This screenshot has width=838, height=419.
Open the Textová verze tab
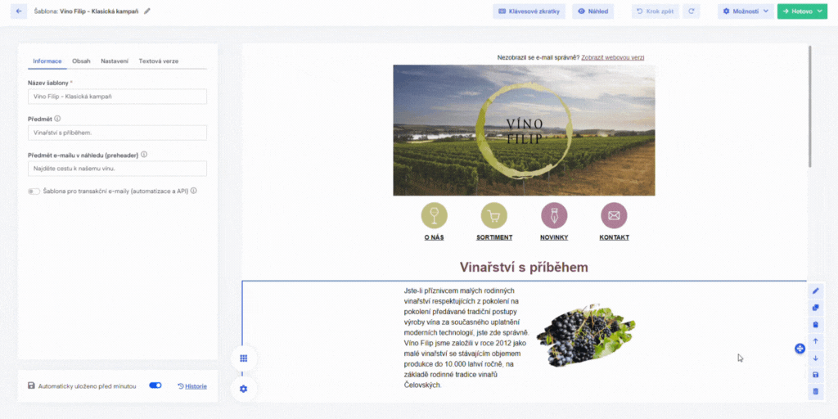pos(158,61)
